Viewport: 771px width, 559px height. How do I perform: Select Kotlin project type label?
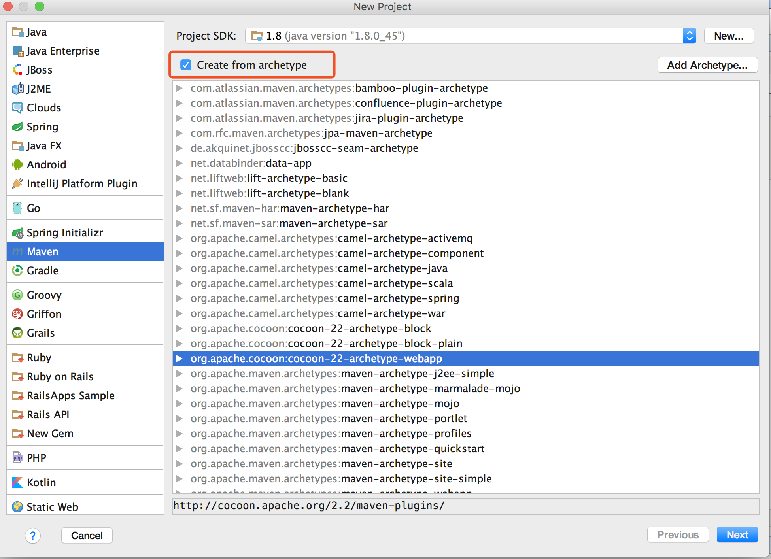[x=42, y=483]
